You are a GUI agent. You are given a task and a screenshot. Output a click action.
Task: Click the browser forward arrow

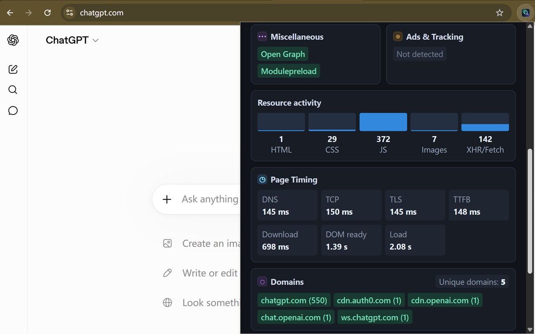(x=28, y=13)
